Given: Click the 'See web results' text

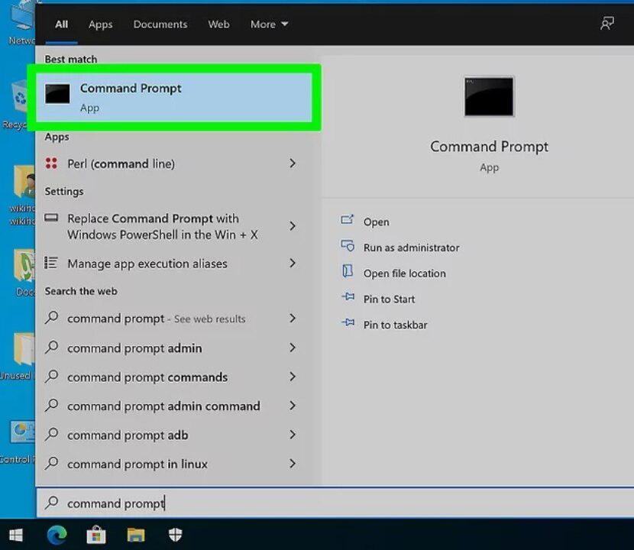Looking at the screenshot, I should click(209, 319).
